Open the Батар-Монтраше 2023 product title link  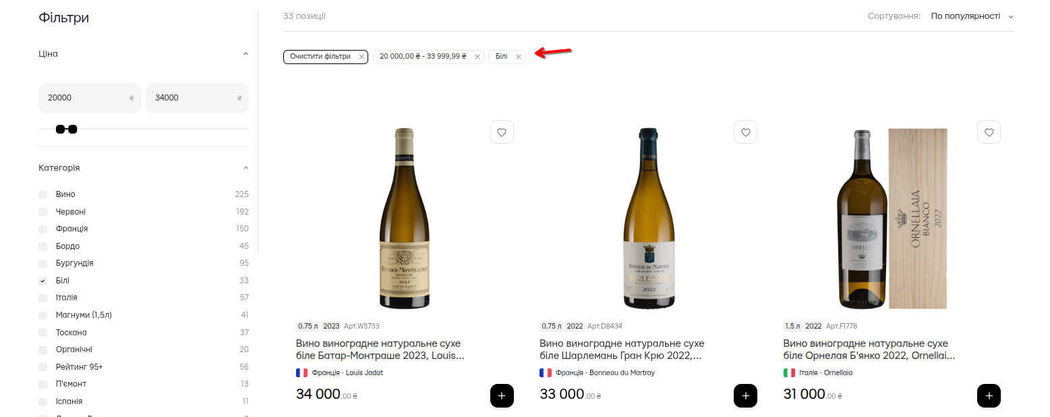[x=380, y=350]
